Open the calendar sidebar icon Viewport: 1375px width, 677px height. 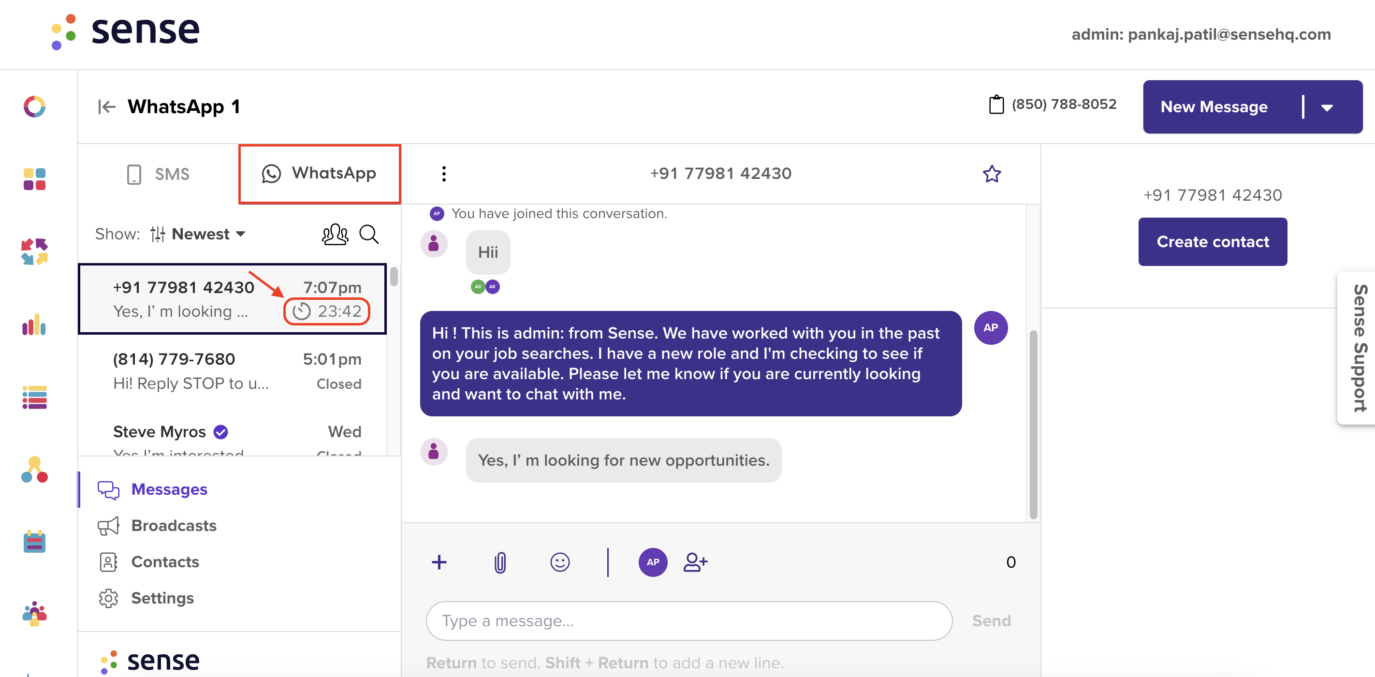[34, 542]
